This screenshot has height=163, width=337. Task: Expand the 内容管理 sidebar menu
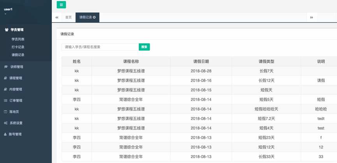16,89
